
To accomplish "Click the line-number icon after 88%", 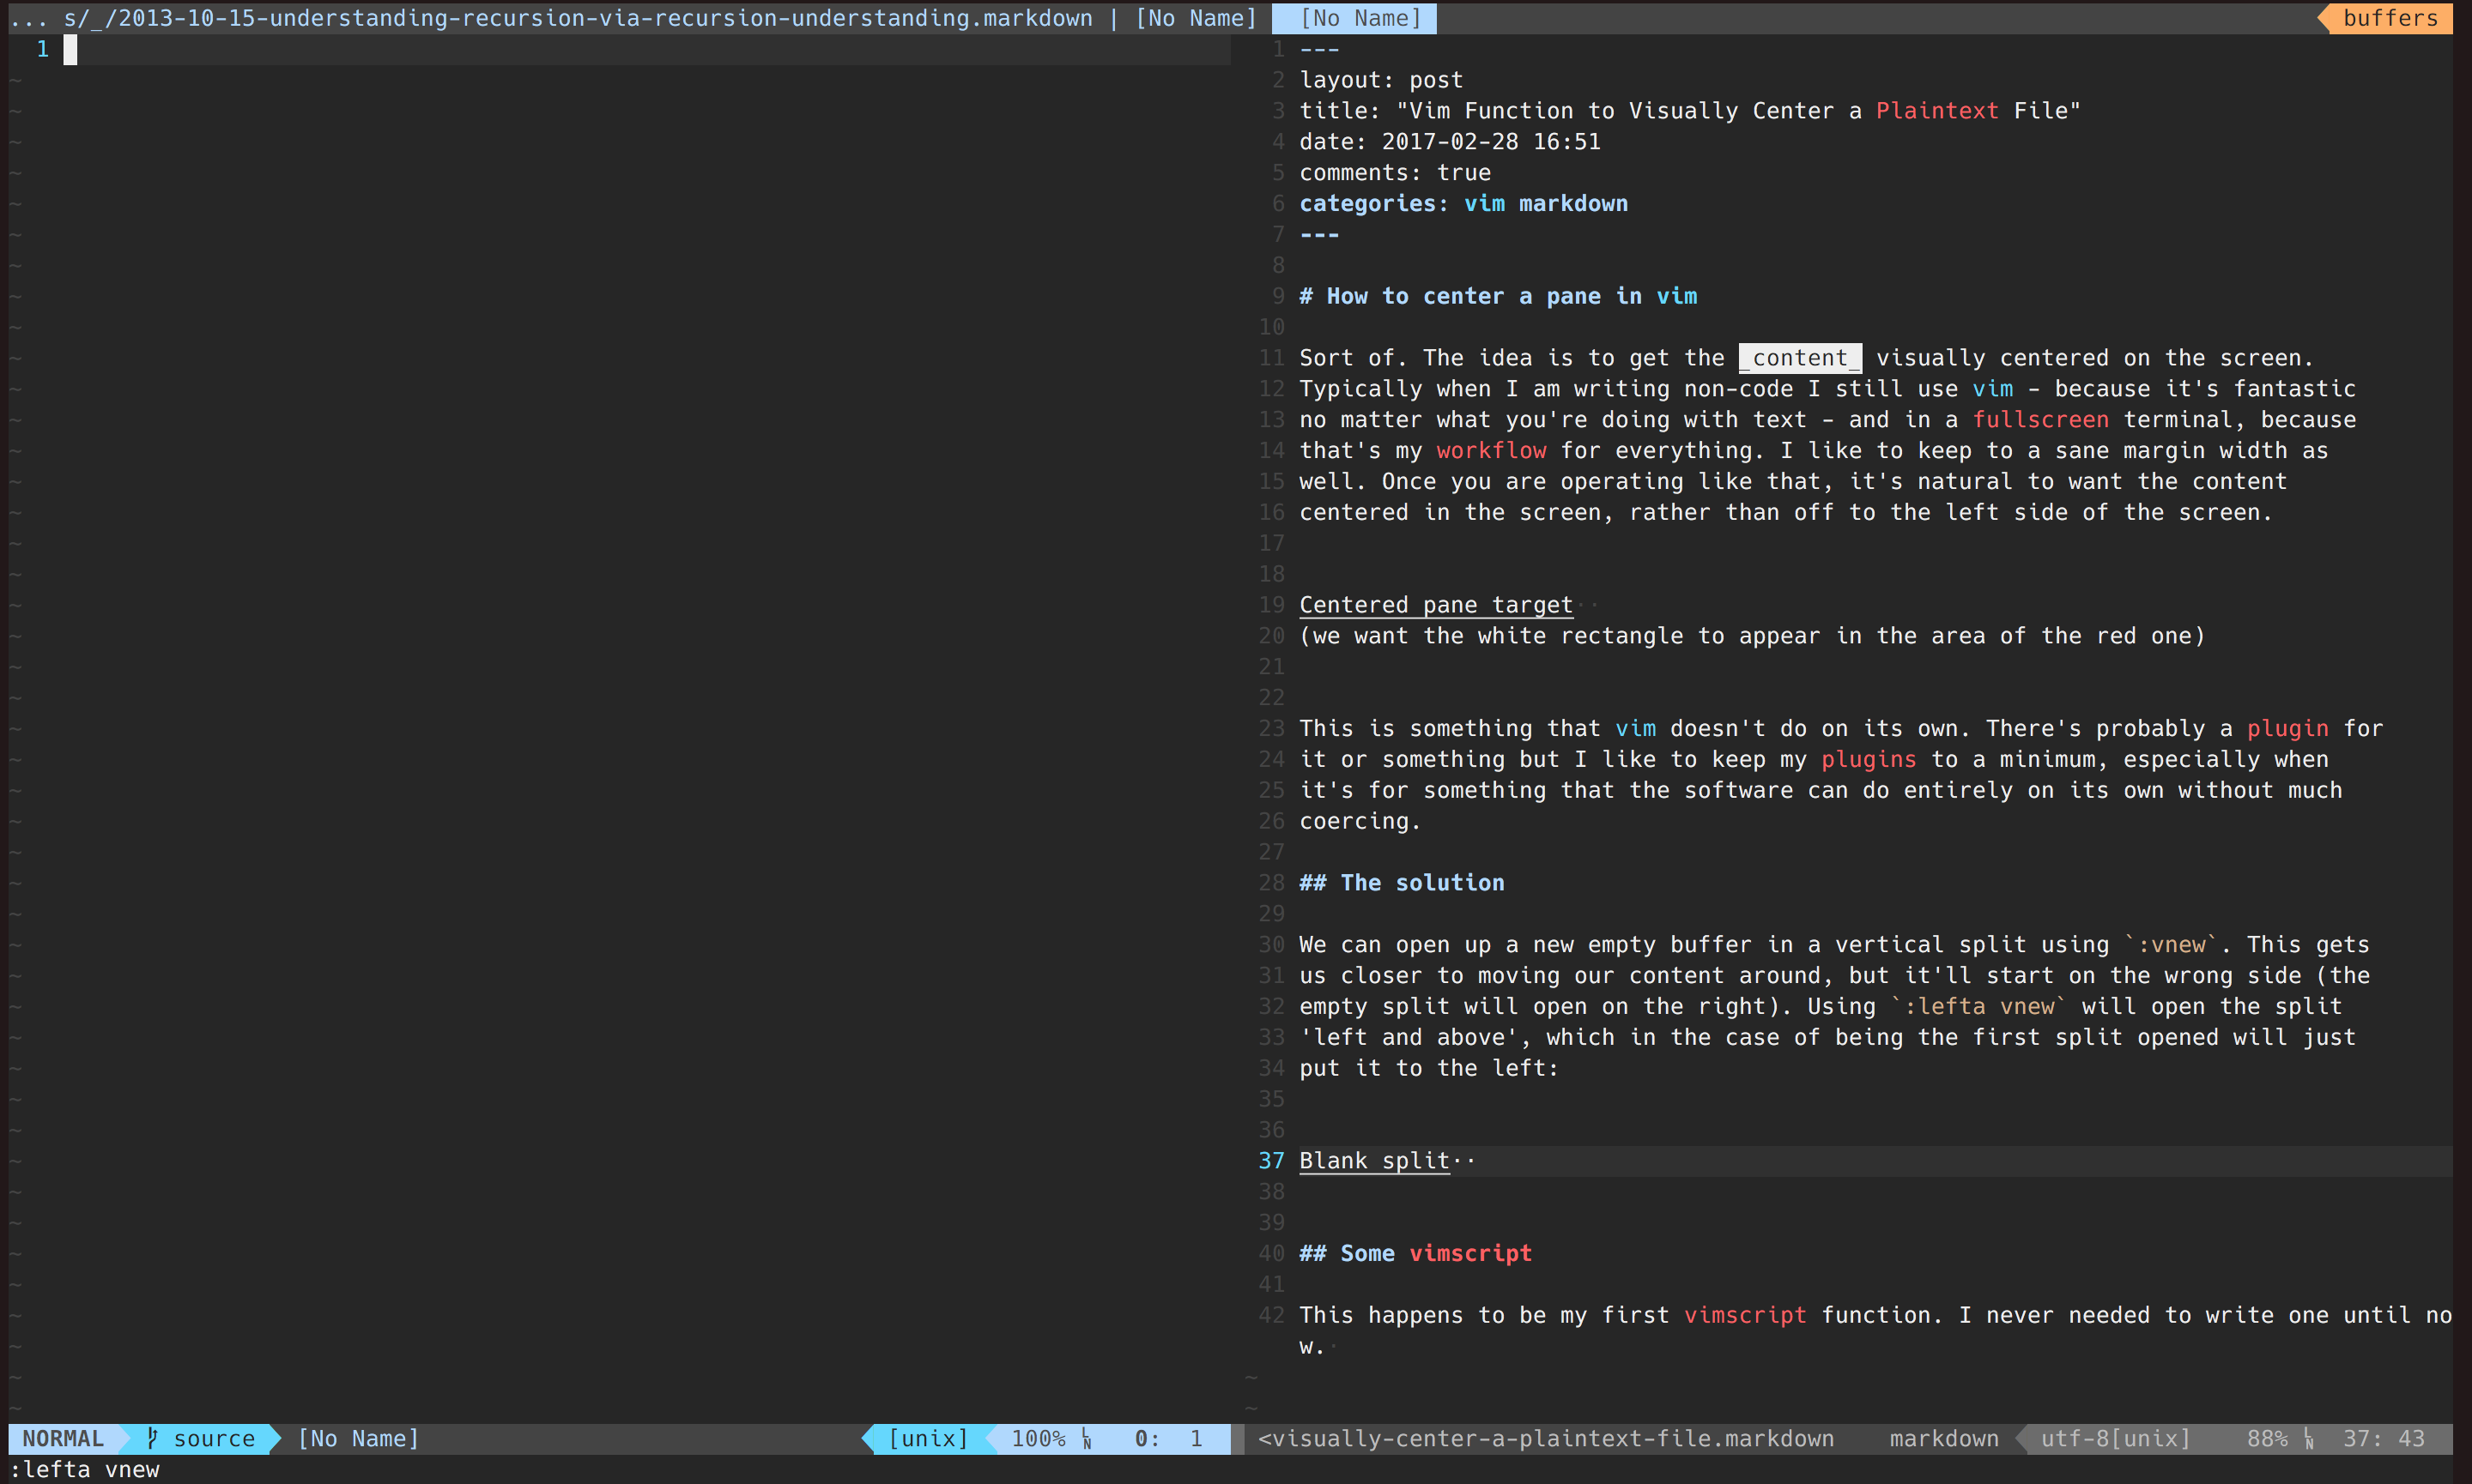I will (x=2309, y=1438).
